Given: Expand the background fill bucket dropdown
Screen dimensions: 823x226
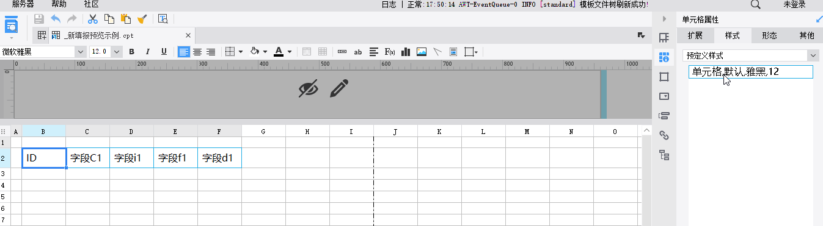Looking at the screenshot, I should pyautogui.click(x=265, y=52).
